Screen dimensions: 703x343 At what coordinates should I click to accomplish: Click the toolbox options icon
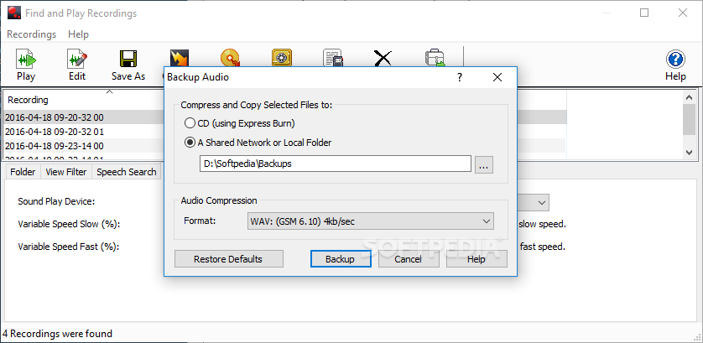tap(435, 58)
